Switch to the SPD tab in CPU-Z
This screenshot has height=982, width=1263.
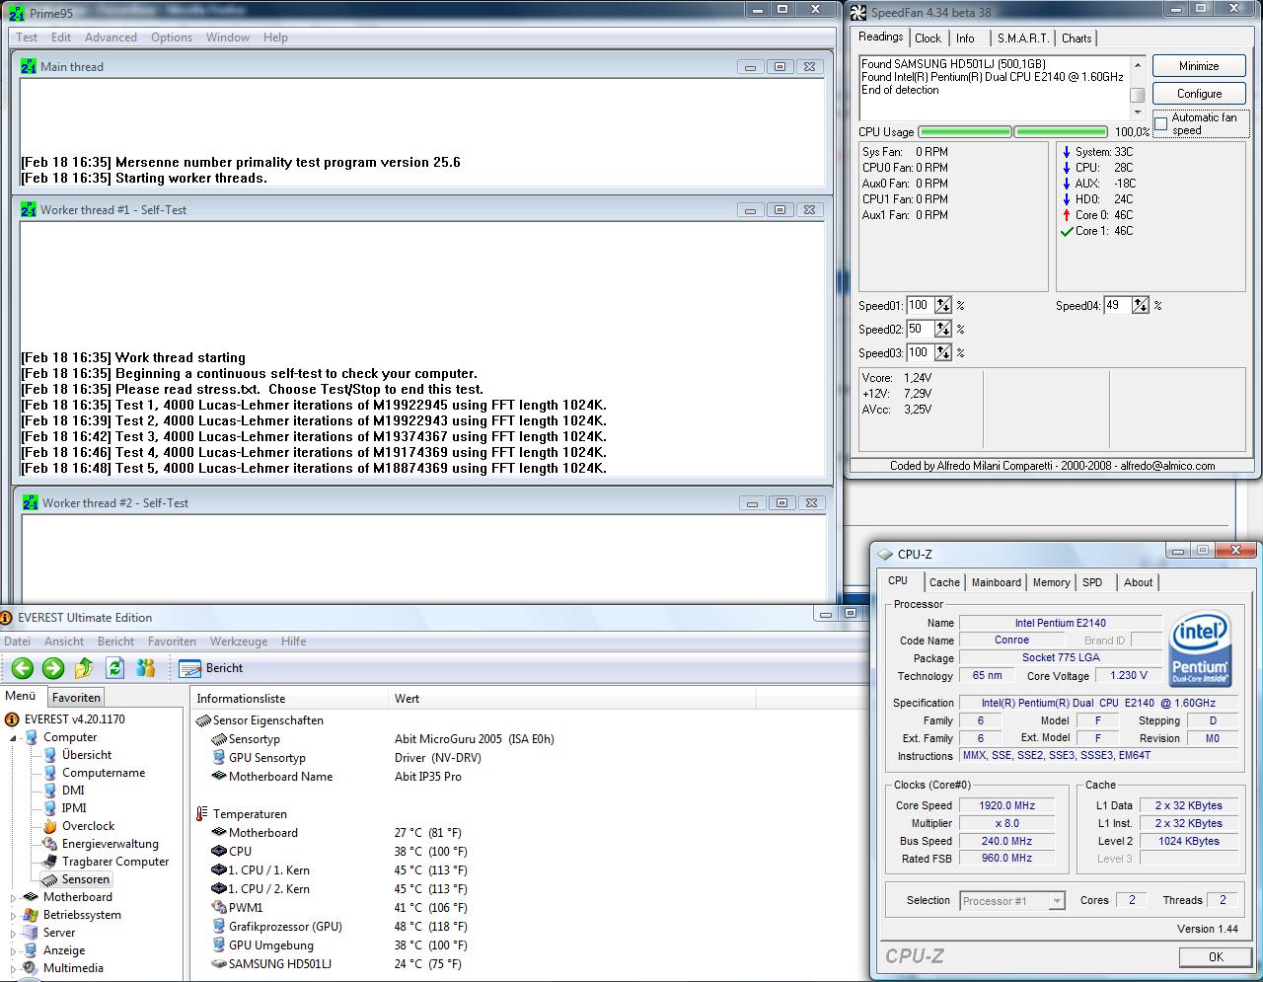coord(1092,582)
